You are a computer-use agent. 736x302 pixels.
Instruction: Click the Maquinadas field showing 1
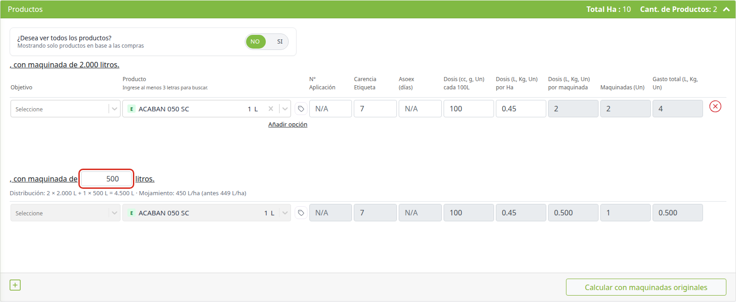[626, 213]
